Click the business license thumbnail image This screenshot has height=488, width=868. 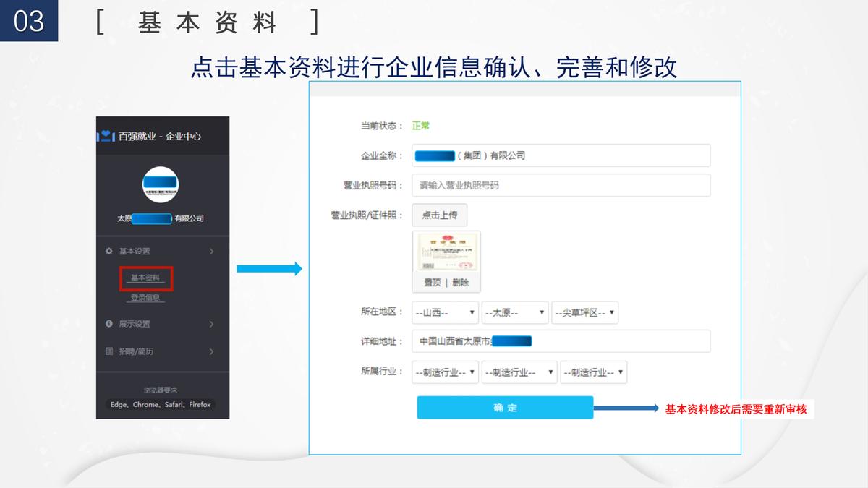coord(446,252)
